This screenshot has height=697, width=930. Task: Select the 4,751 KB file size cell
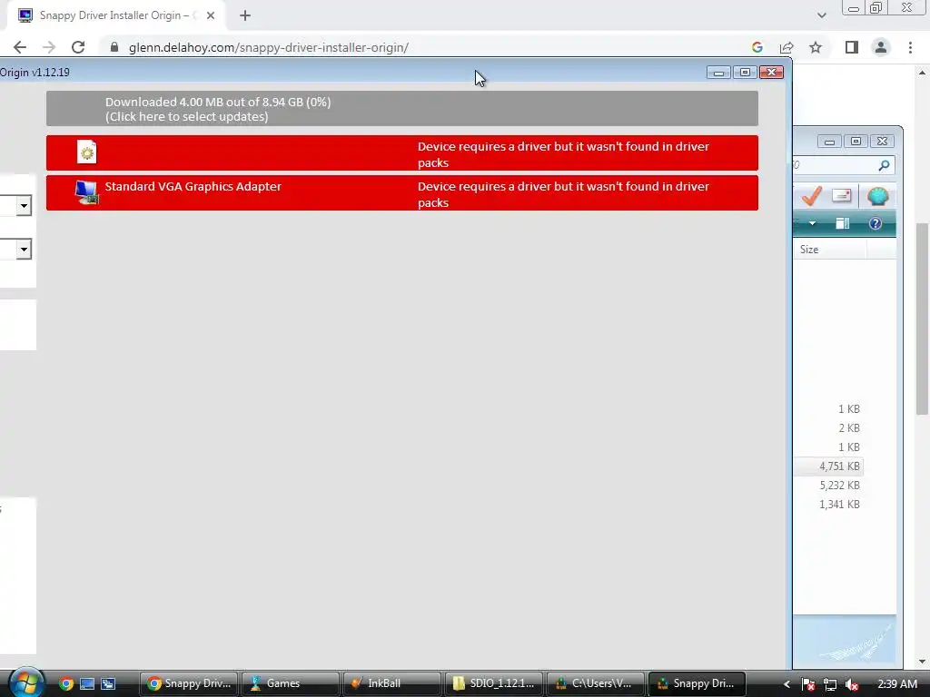coord(839,466)
